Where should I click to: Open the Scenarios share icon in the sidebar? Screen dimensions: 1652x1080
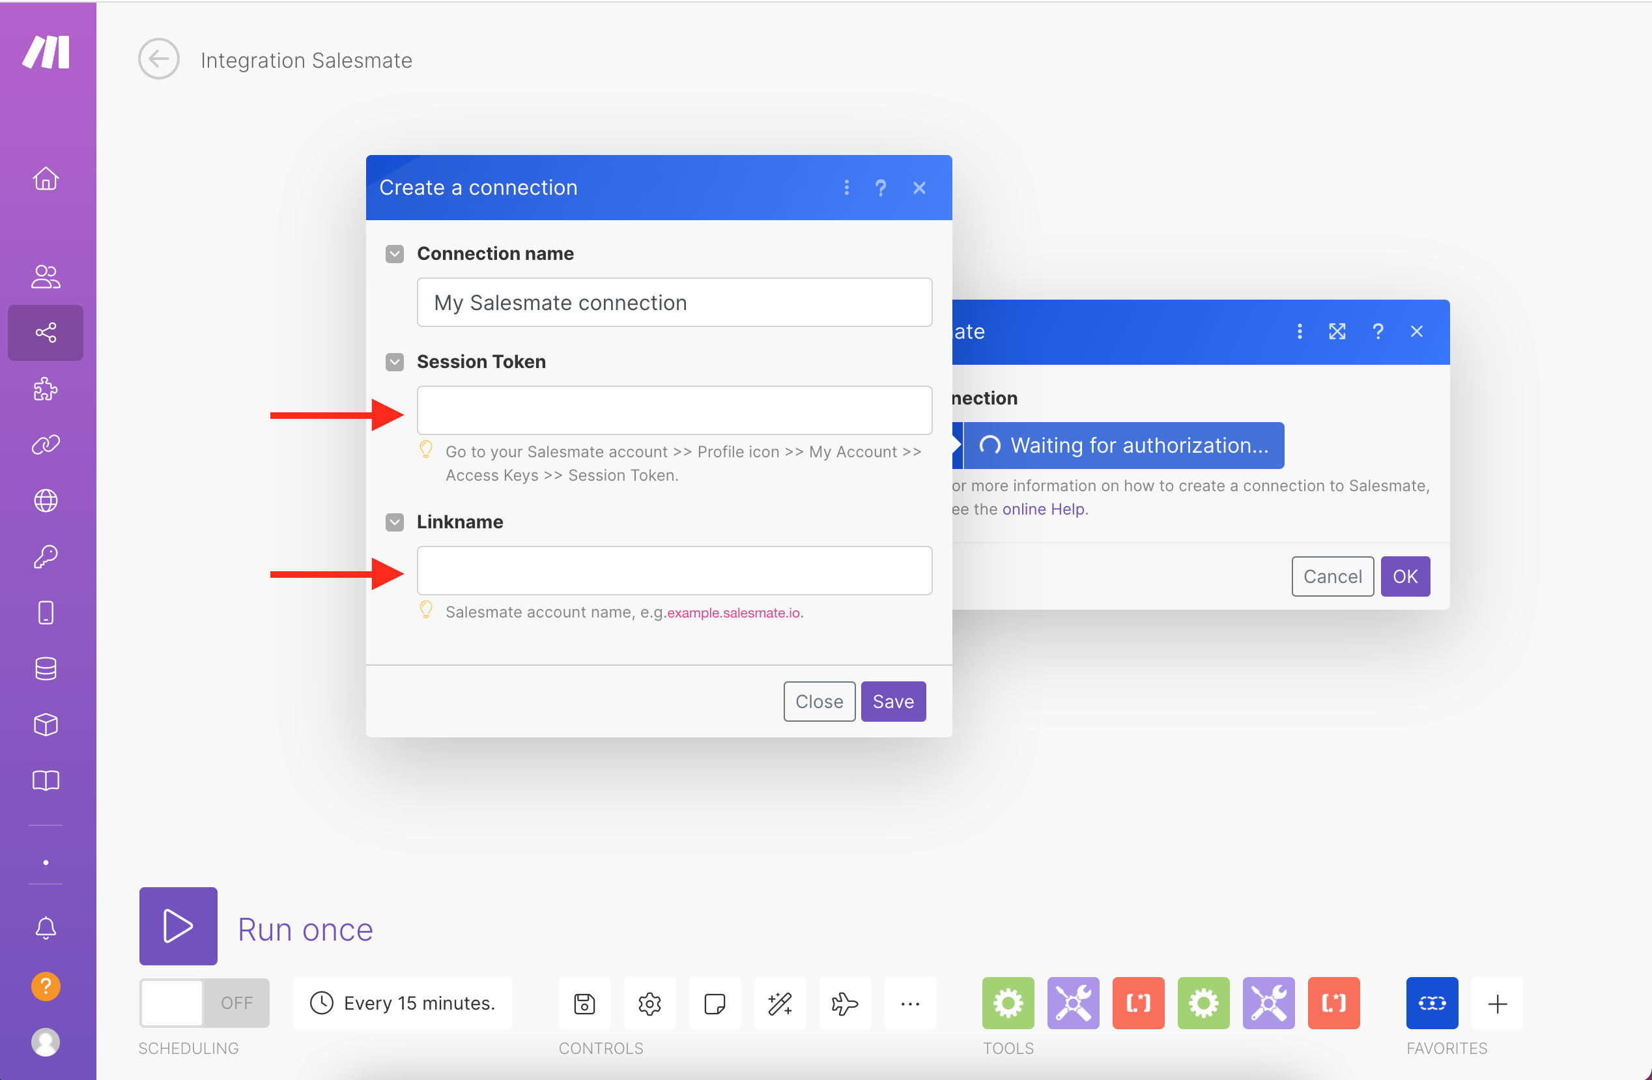click(46, 332)
